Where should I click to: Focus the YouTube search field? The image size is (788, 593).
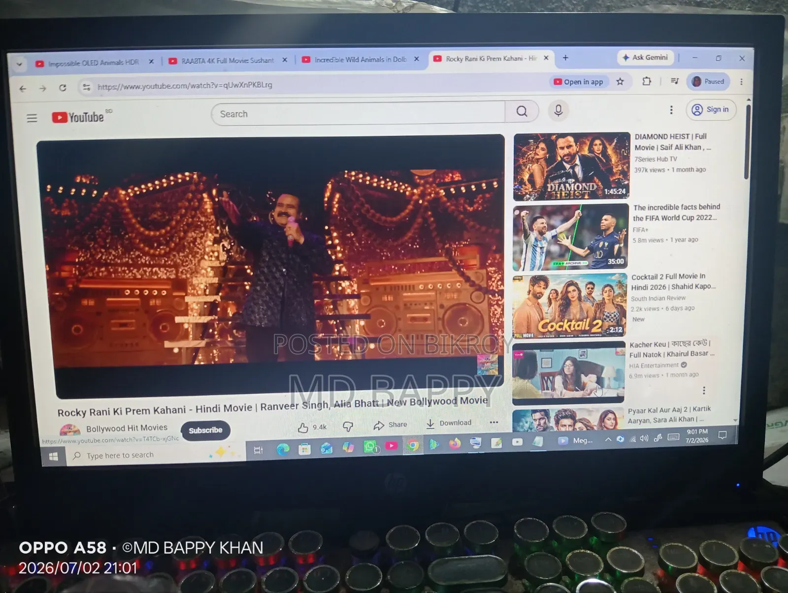(359, 114)
